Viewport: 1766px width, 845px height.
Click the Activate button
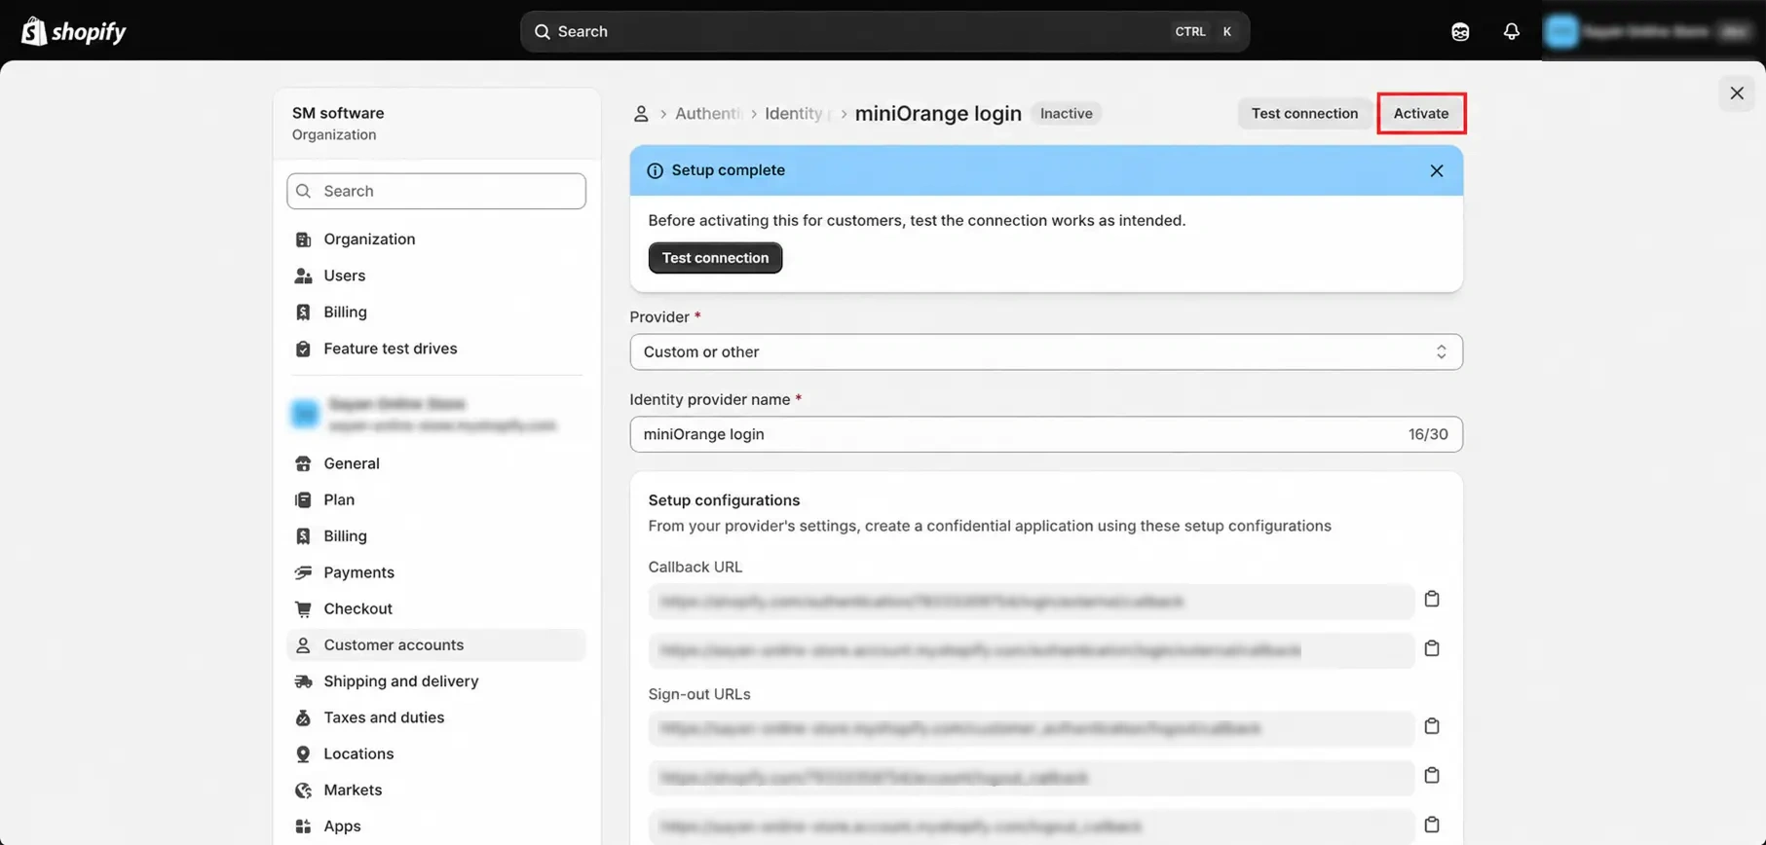[1420, 114]
